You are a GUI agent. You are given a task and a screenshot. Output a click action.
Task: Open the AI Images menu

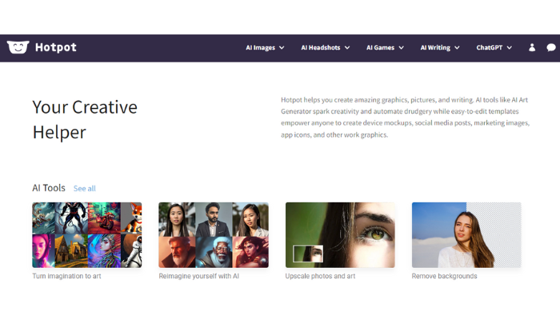[x=260, y=47]
